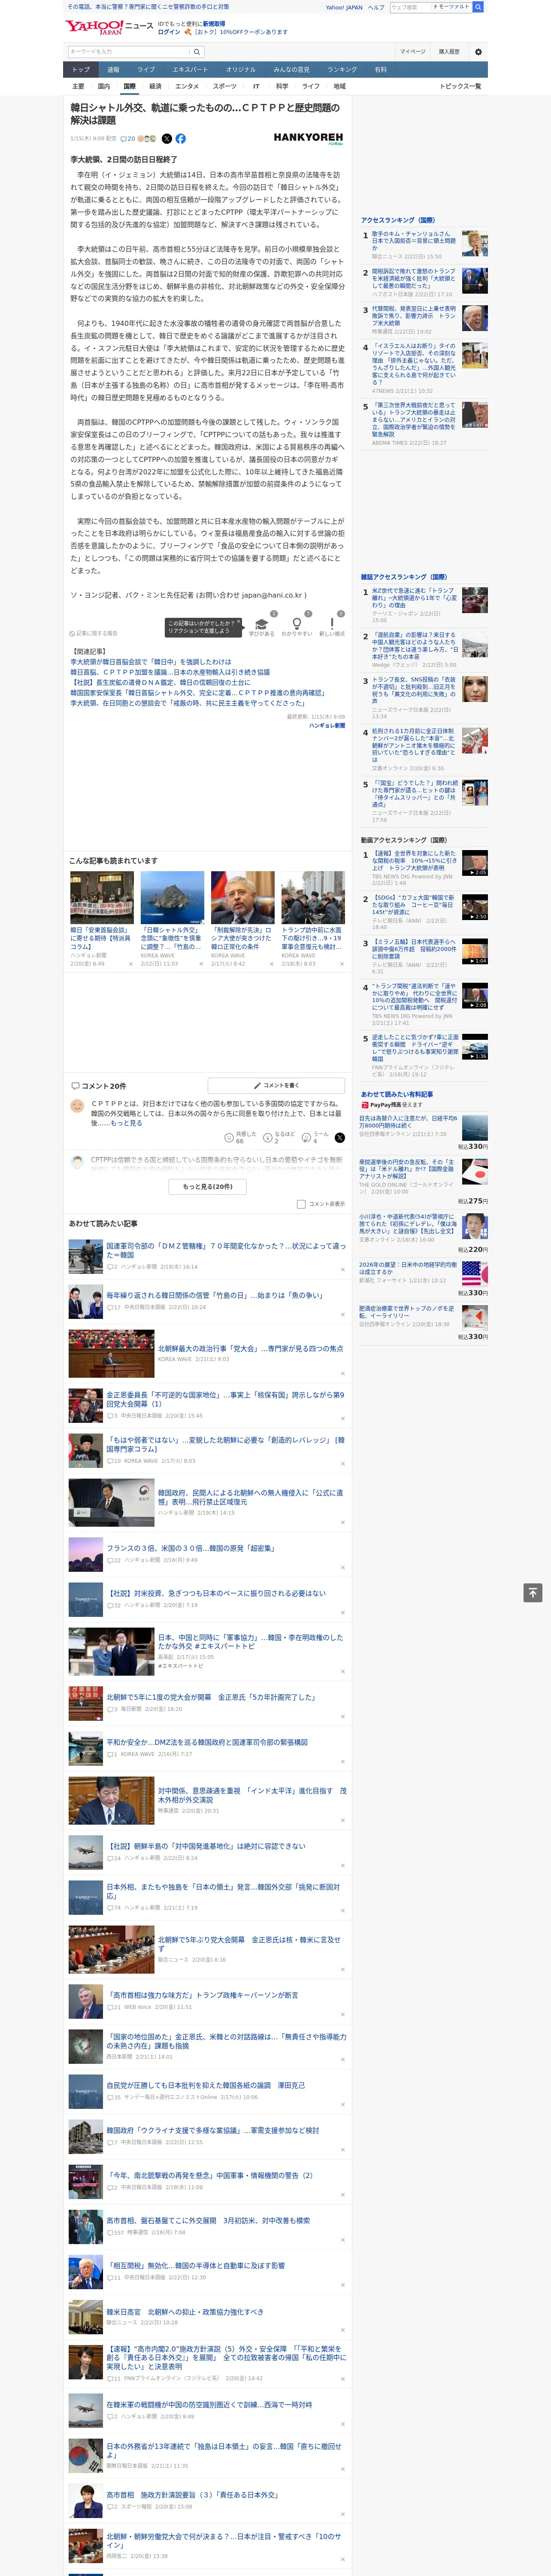Expand the first comment via もっと見る
This screenshot has height=2576, width=551.
pyautogui.click(x=126, y=1123)
